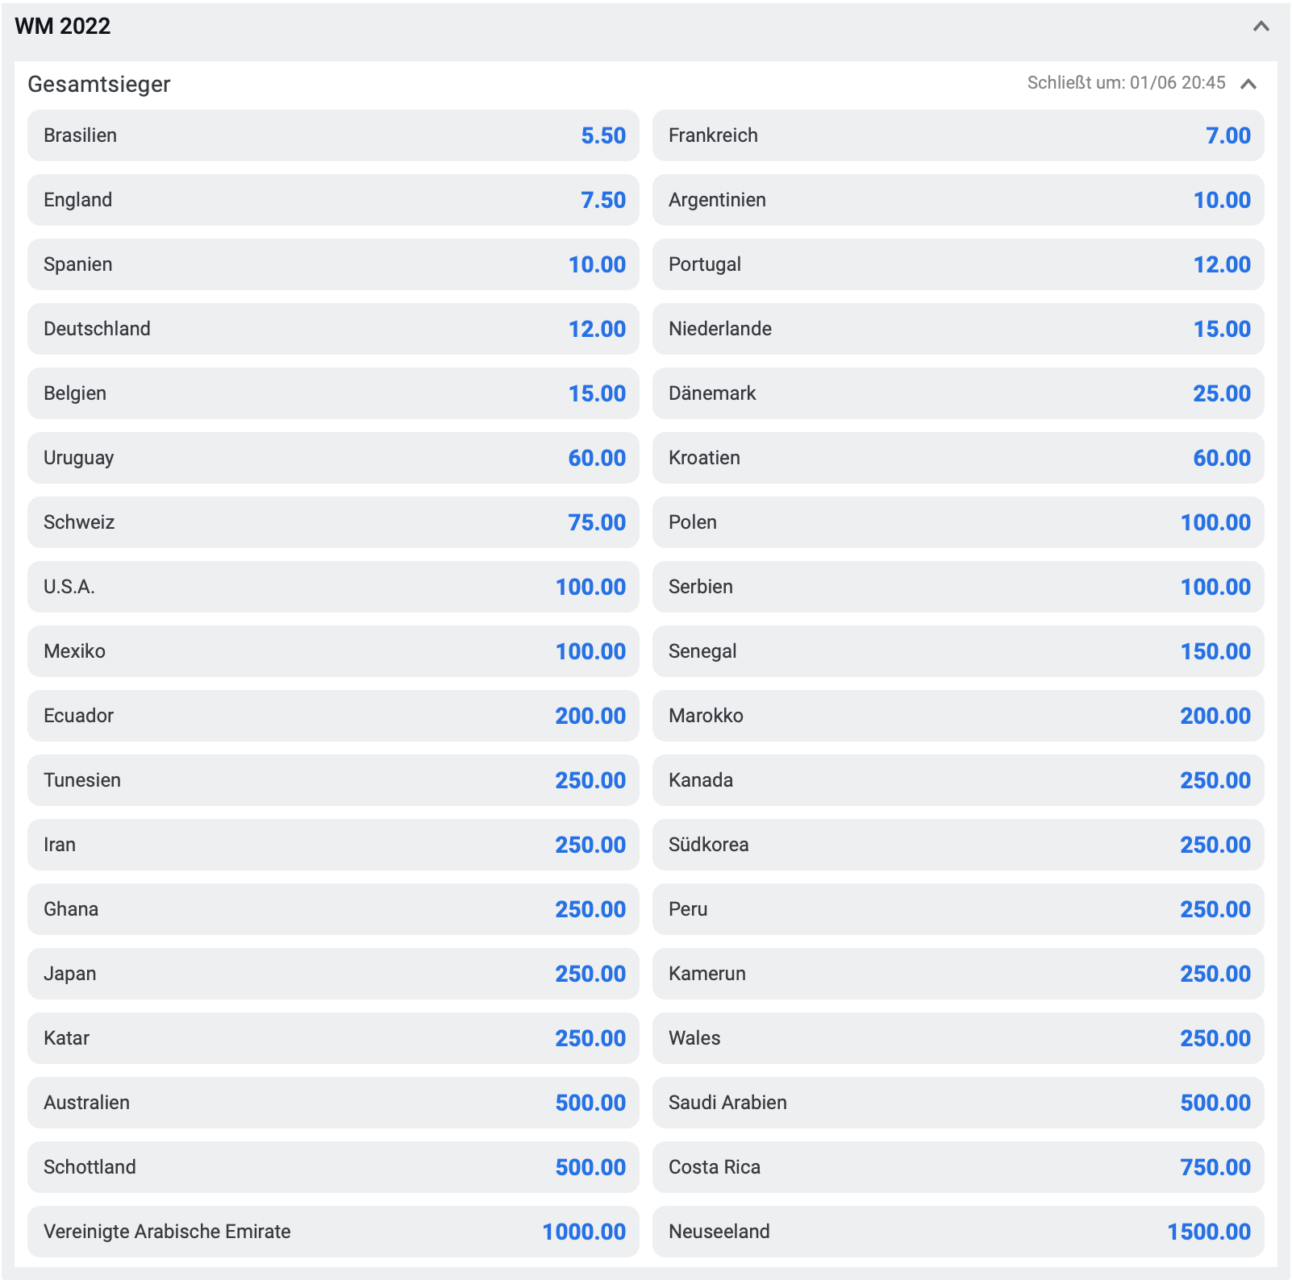Choose Dänemark at 25.00
Viewport: 1292px width, 1280px height.
(x=958, y=393)
